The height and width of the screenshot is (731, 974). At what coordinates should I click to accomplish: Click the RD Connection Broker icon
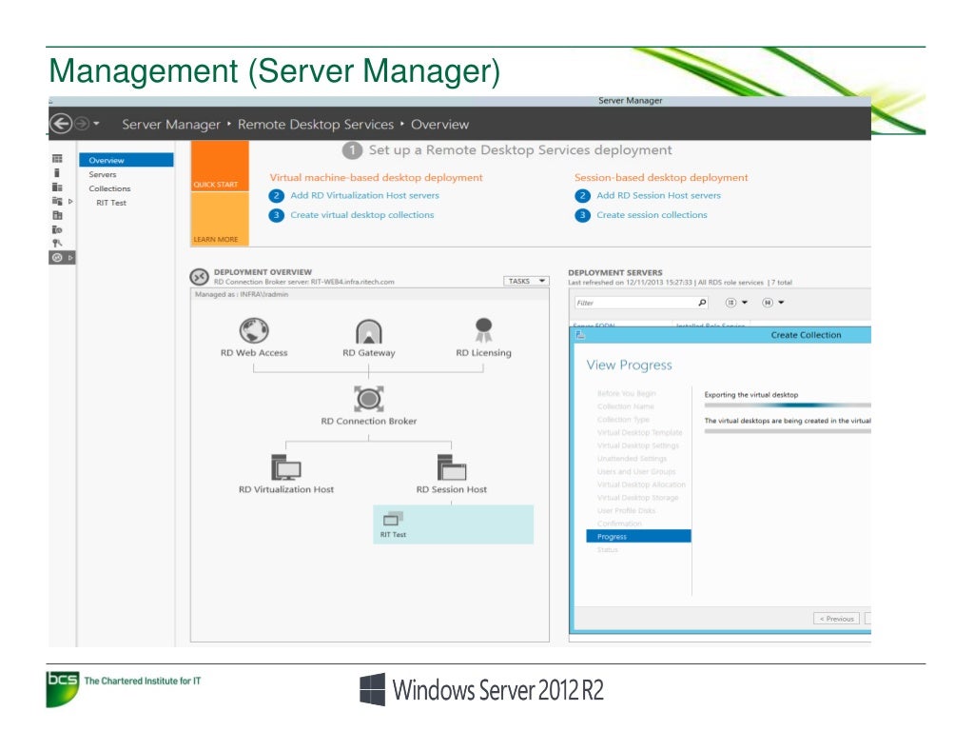coord(368,399)
